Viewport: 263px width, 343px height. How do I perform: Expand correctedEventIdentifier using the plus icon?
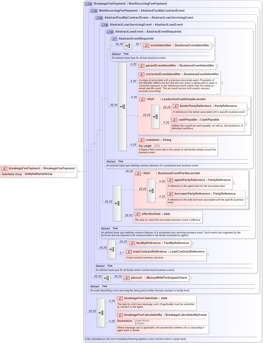[221, 83]
